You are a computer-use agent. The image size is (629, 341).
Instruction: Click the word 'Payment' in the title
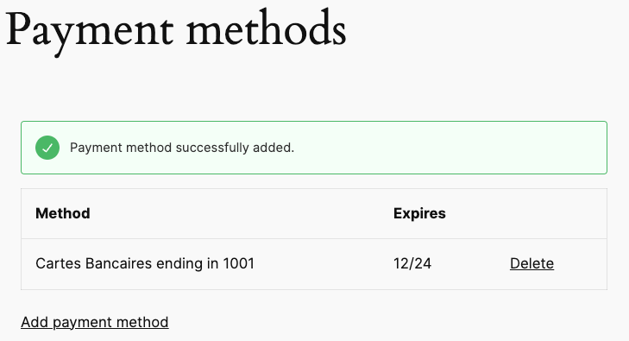click(x=90, y=32)
